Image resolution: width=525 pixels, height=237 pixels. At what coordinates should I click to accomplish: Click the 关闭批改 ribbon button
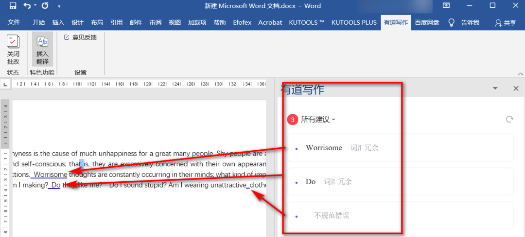coord(14,50)
